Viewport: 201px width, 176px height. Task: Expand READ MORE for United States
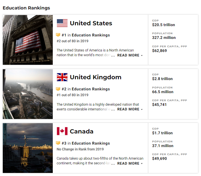[130, 55]
